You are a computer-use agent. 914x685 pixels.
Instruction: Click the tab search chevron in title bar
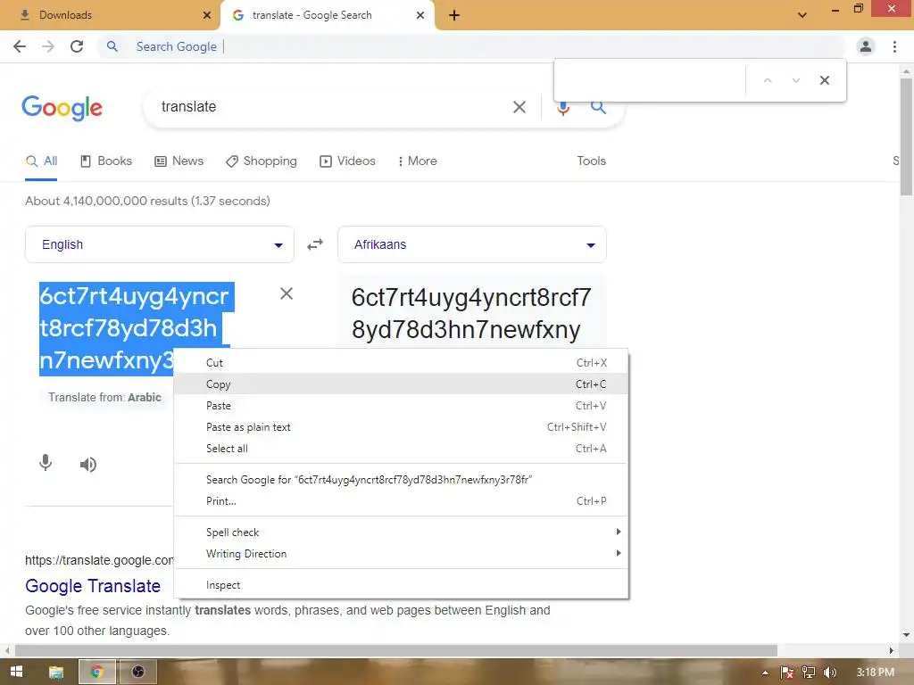point(802,15)
